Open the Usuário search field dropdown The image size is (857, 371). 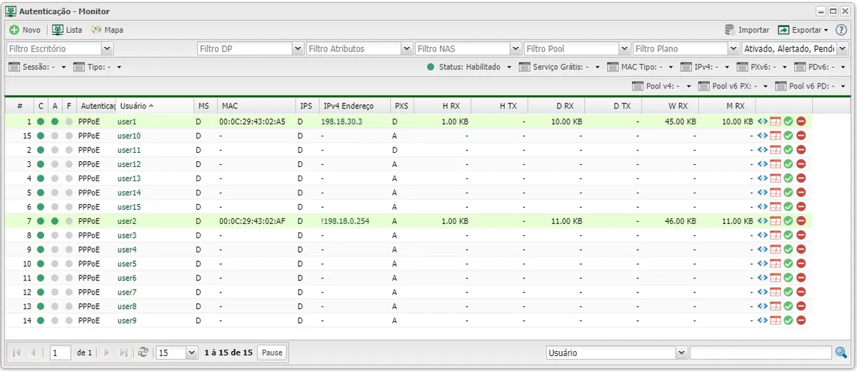681,352
